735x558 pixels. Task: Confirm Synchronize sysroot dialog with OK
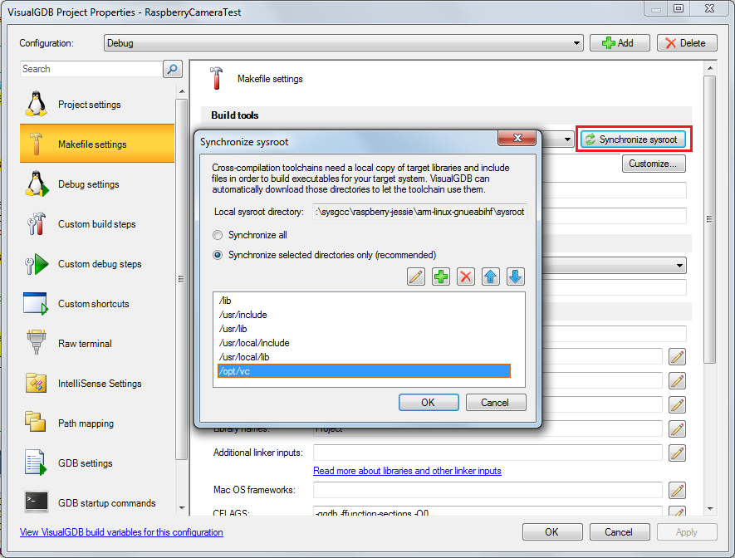(429, 403)
